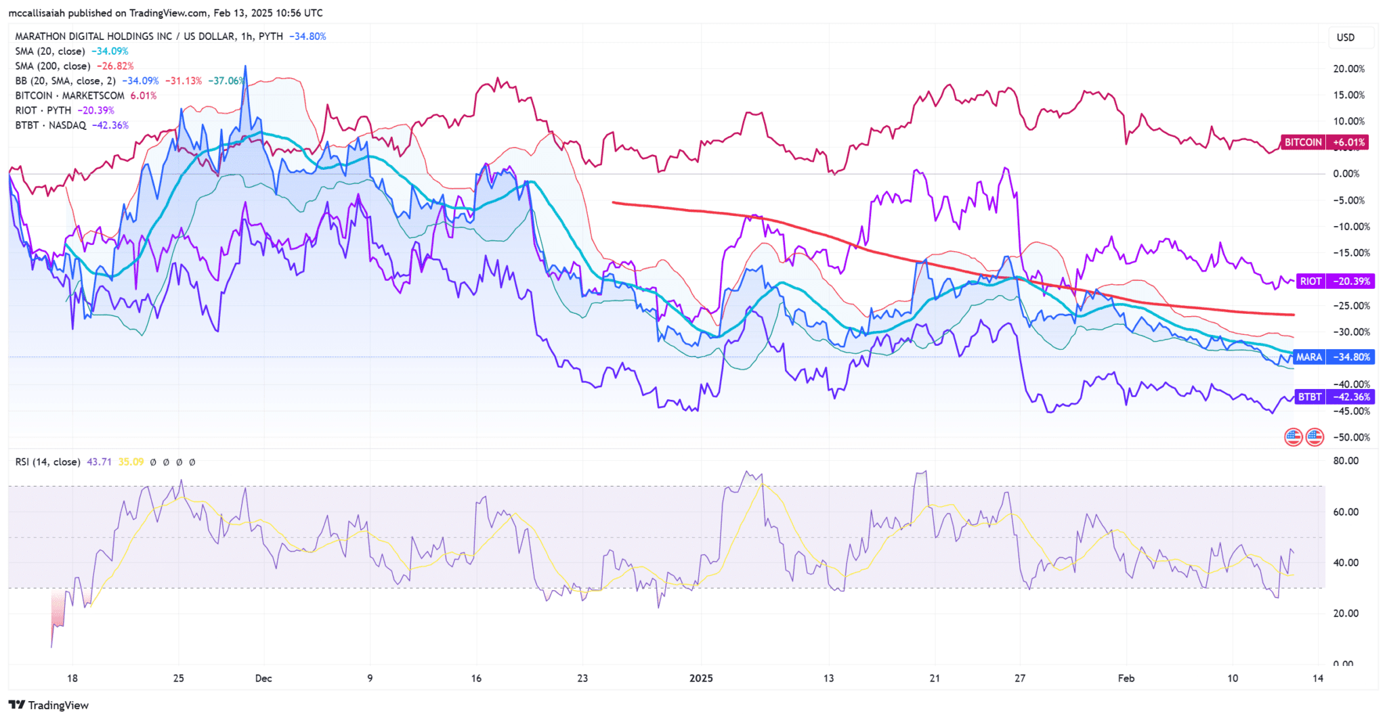The width and height of the screenshot is (1387, 720).
Task: Click the SMA (20, close) legend entry
Action: (50, 51)
